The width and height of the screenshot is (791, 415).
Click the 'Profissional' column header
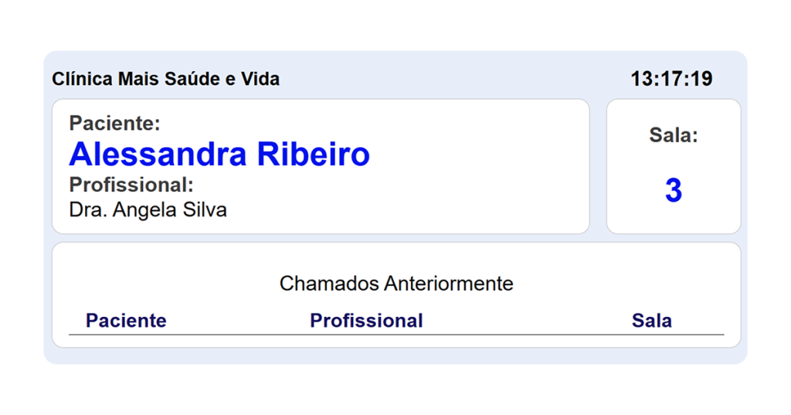[x=366, y=321]
